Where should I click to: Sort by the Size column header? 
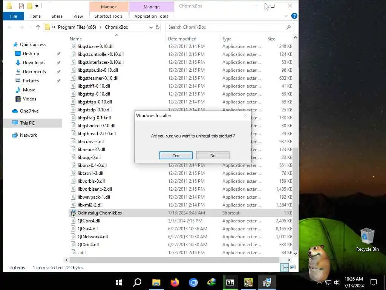click(271, 39)
